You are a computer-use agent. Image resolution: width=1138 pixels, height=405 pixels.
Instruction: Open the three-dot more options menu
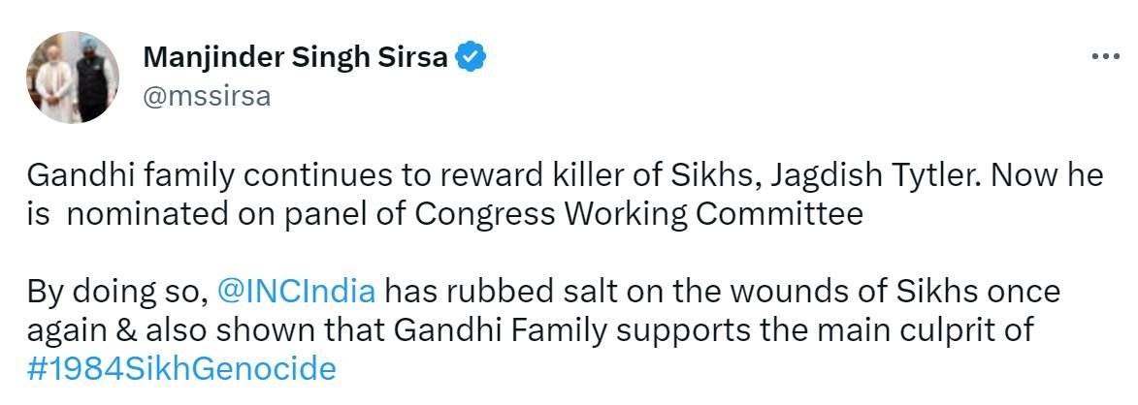(1105, 58)
